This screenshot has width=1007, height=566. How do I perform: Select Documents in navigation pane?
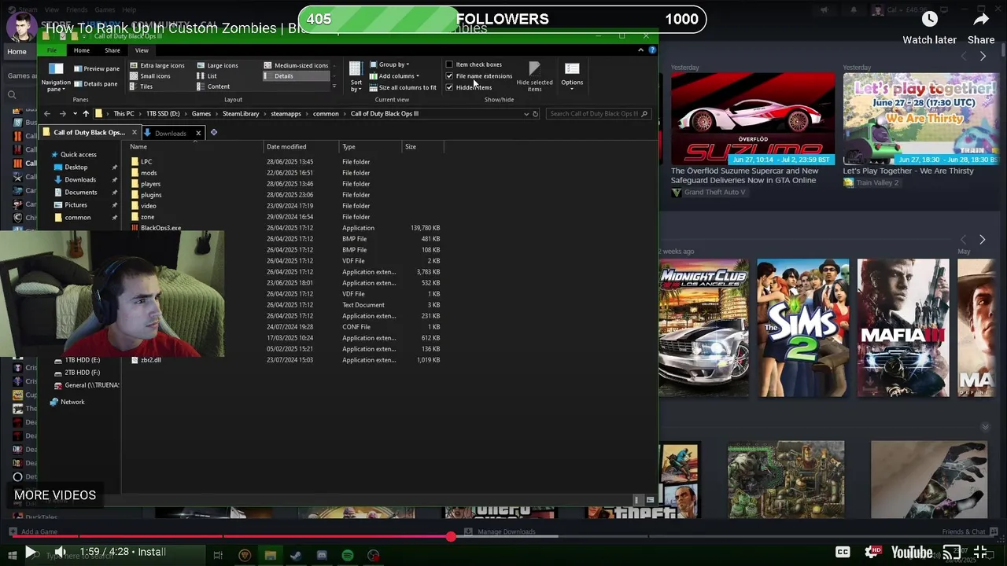80,193
